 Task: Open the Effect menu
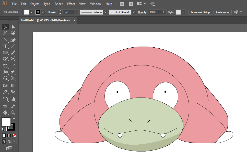tap(71, 4)
